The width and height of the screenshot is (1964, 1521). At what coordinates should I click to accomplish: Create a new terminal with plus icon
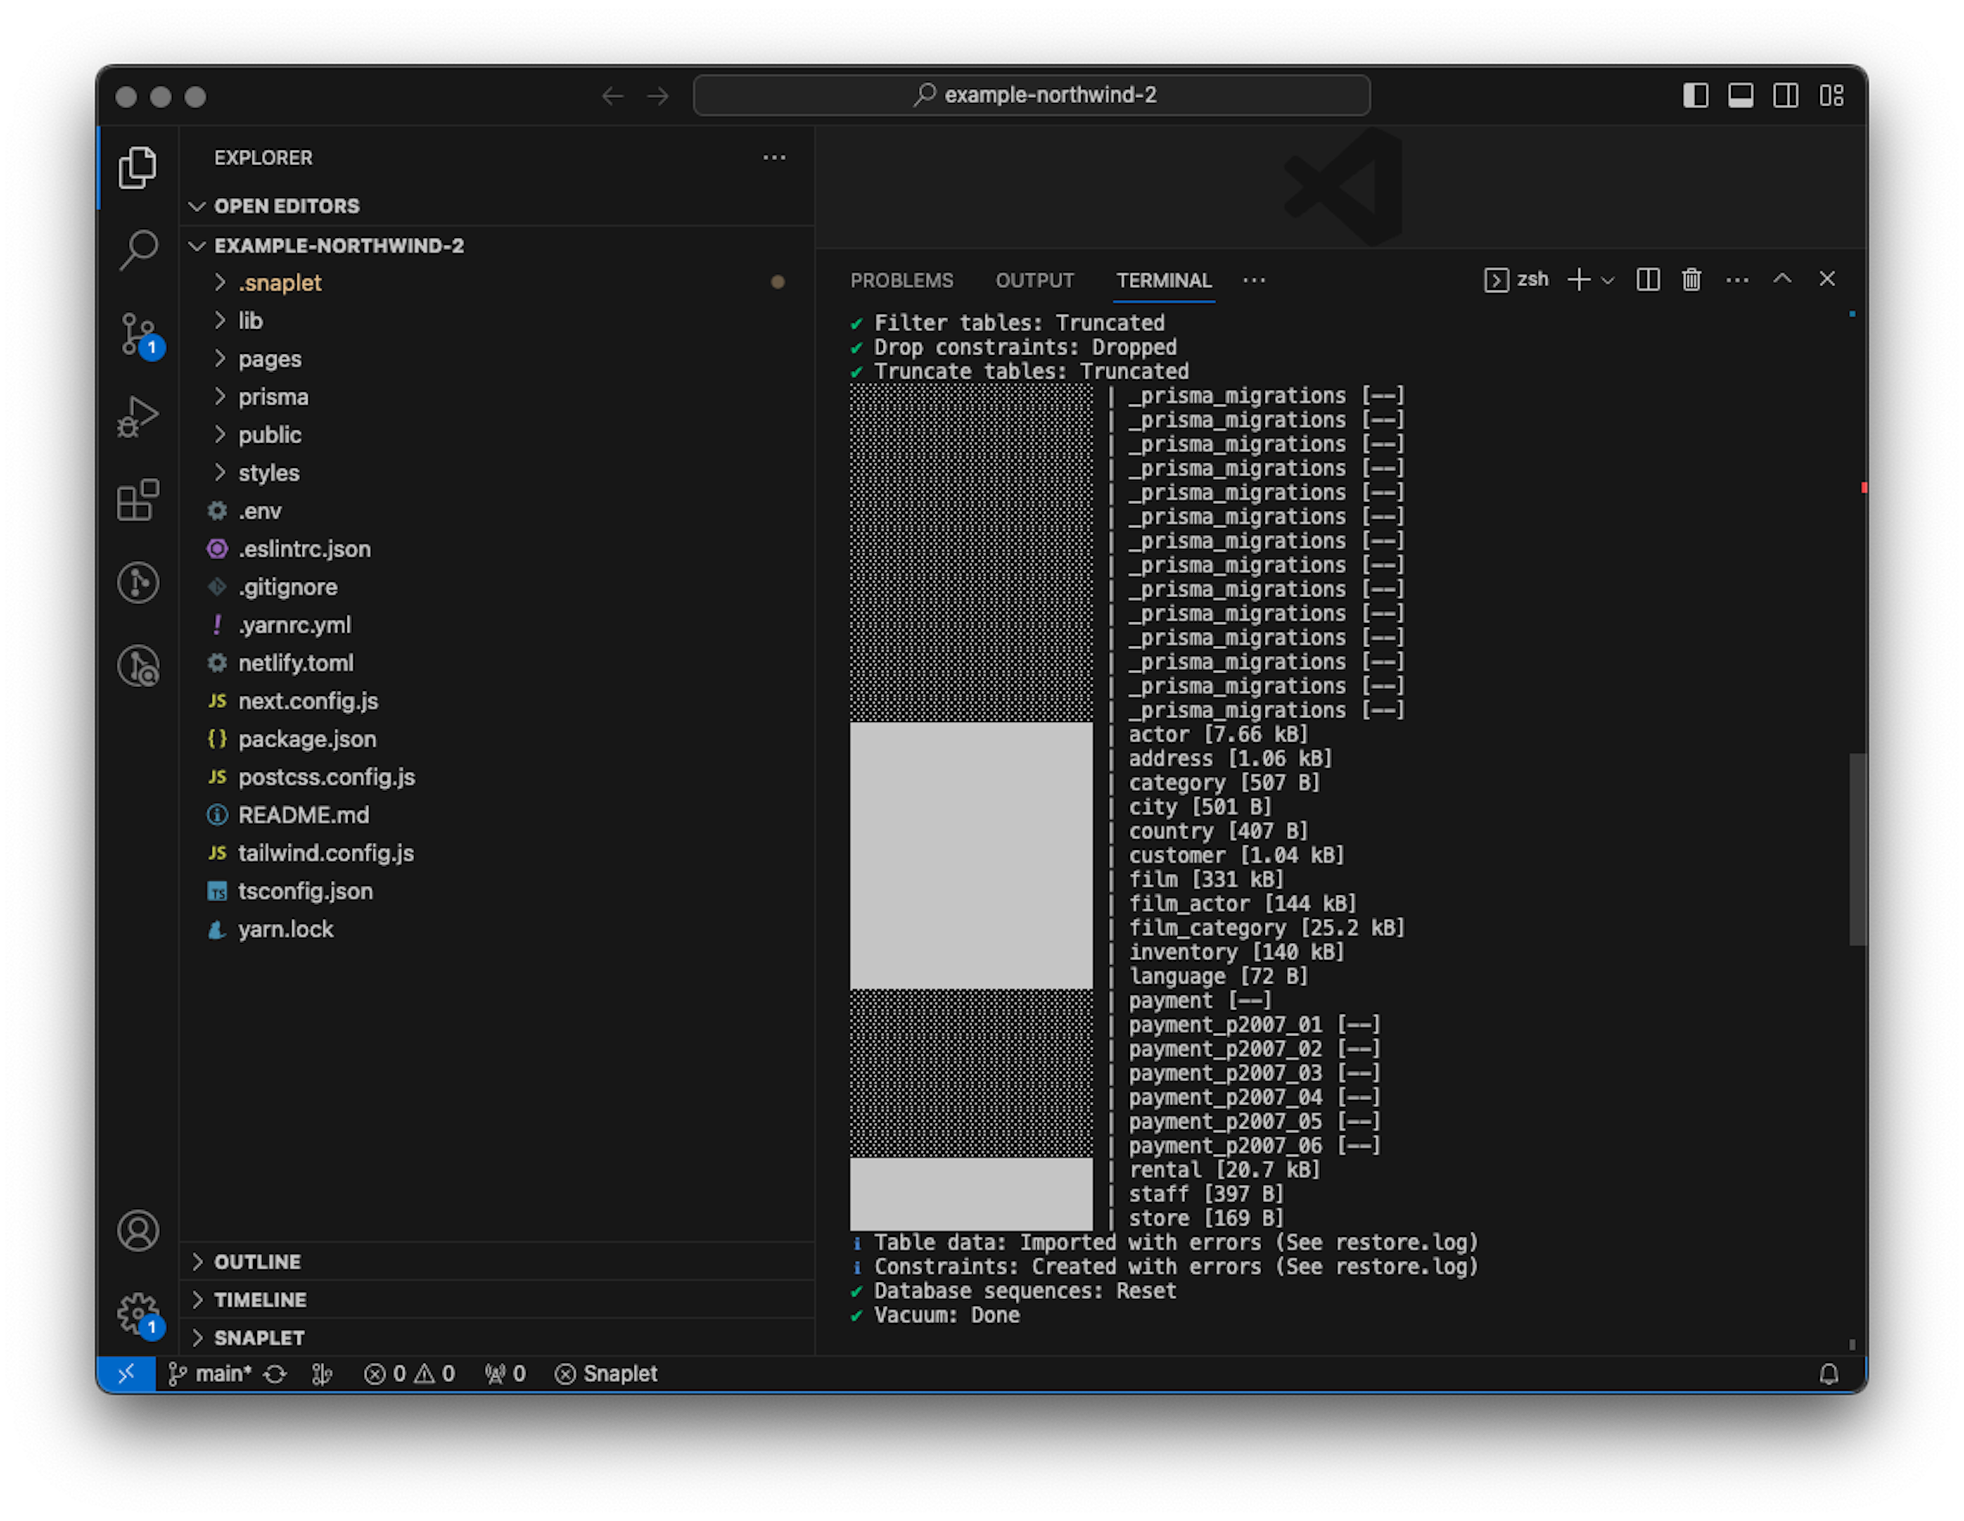(1578, 280)
